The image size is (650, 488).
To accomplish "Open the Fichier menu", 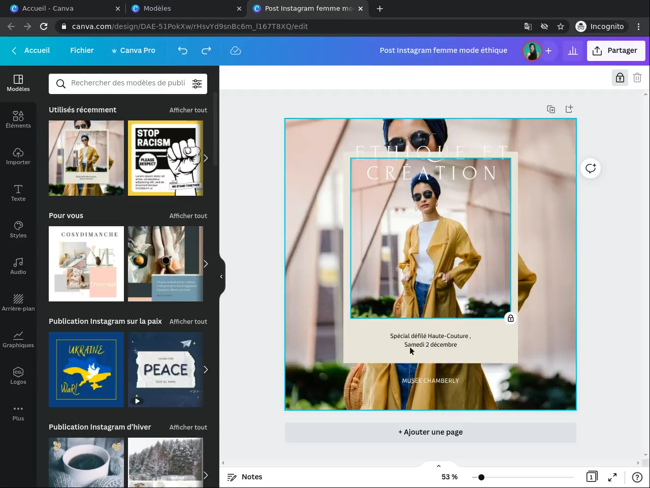I will (x=82, y=50).
